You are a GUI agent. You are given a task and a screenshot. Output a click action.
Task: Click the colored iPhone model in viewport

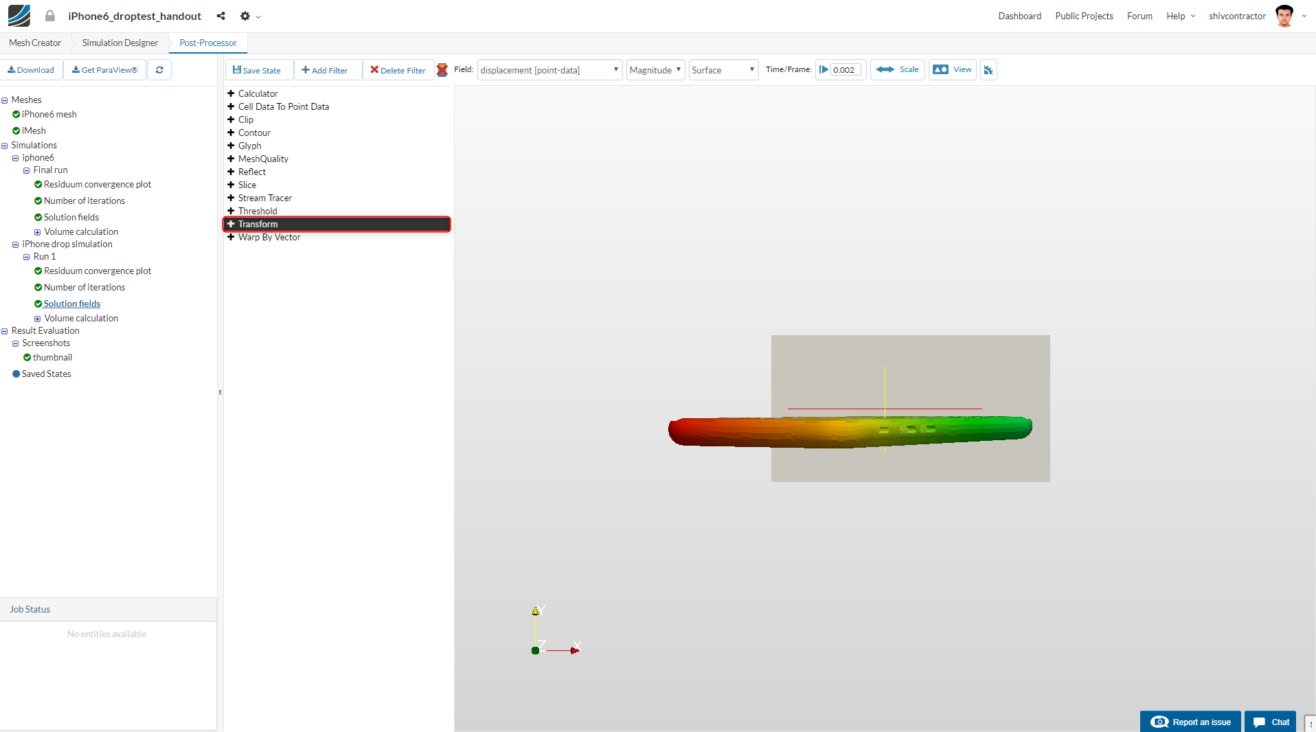[x=850, y=432]
